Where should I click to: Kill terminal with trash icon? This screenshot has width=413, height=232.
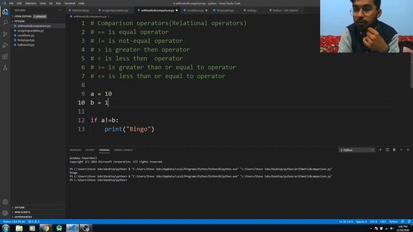pyautogui.click(x=394, y=150)
